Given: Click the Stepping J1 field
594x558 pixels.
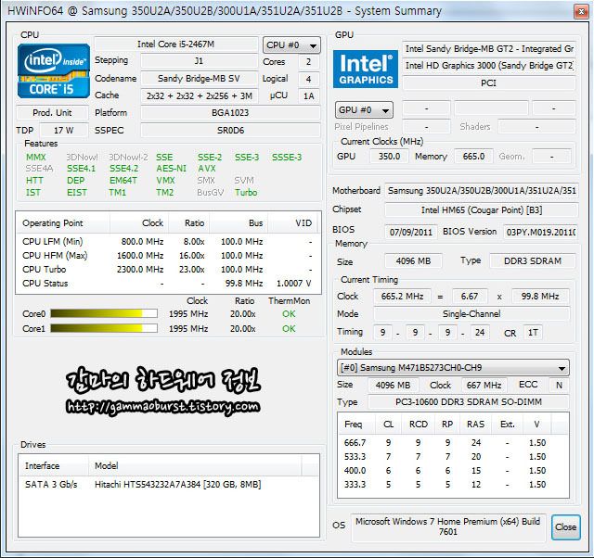Looking at the screenshot, I should [199, 61].
